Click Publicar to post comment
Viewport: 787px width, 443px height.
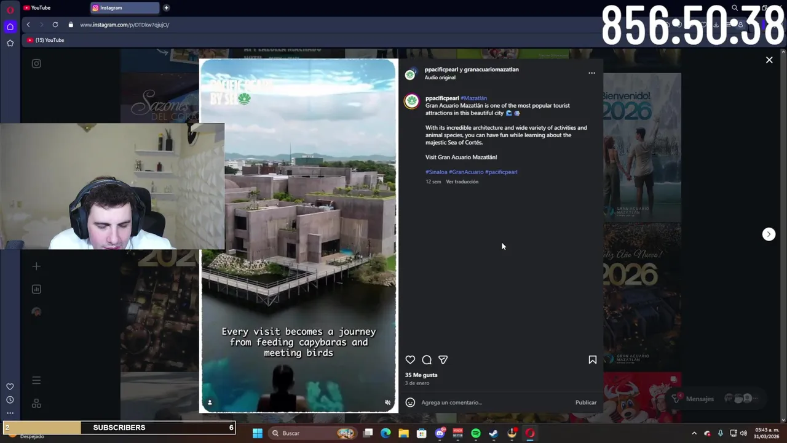pyautogui.click(x=586, y=402)
